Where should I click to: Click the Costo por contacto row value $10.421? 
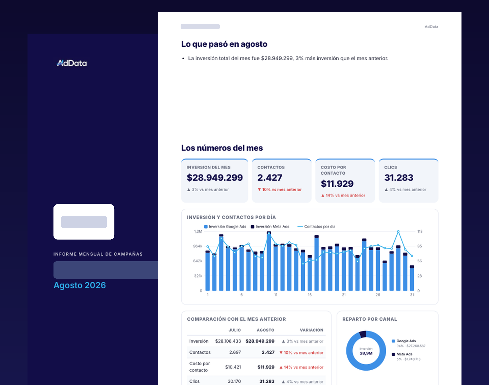click(x=233, y=367)
